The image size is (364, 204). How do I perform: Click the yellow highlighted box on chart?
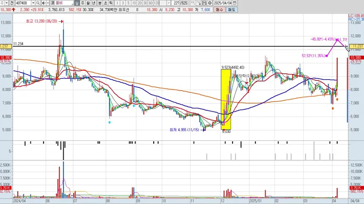pos(226,99)
